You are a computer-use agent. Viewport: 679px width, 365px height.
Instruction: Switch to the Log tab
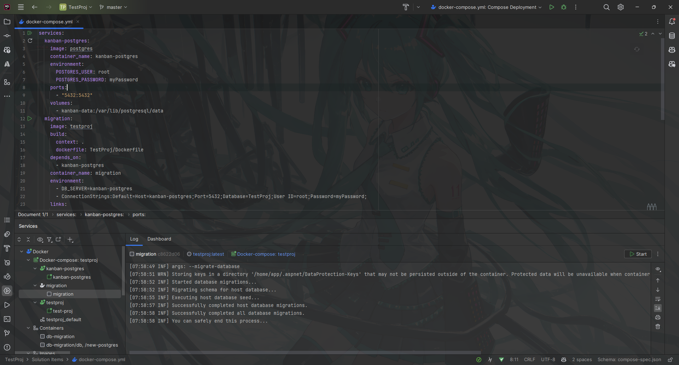pyautogui.click(x=134, y=239)
